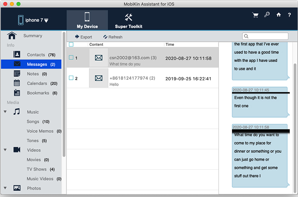
Task: Click the Calendars sidebar icon
Action: click(17, 83)
